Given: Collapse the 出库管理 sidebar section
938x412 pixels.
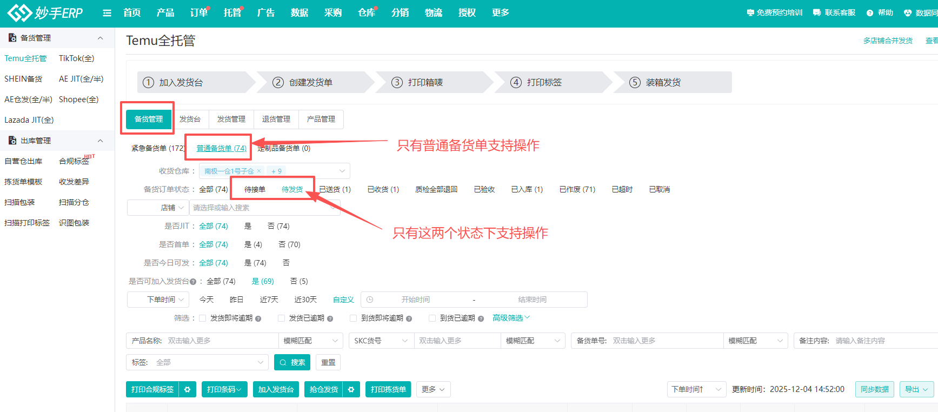Looking at the screenshot, I should pyautogui.click(x=100, y=141).
